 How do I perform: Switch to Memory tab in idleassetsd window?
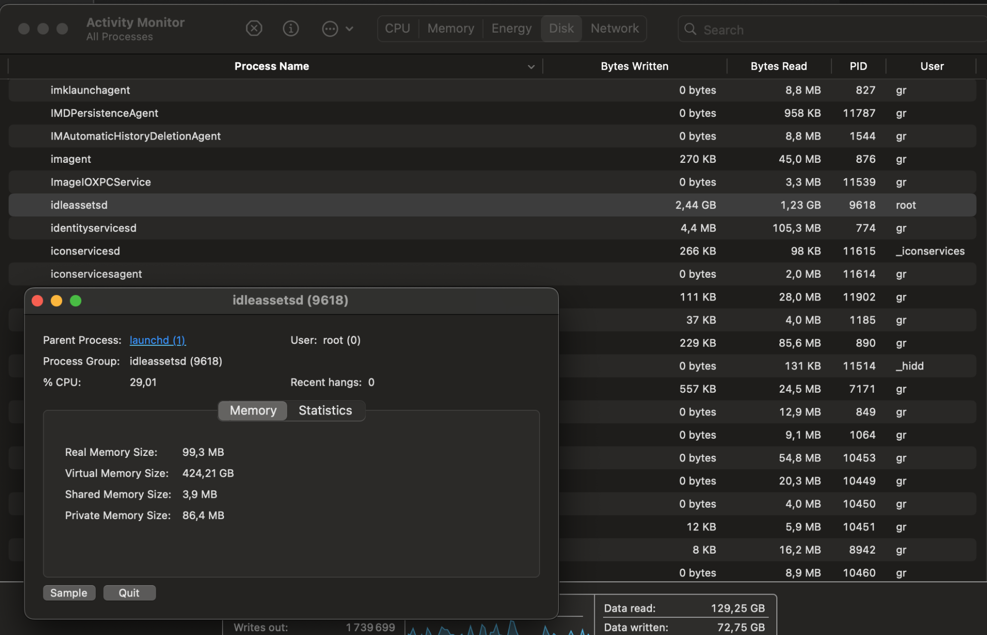(x=253, y=411)
